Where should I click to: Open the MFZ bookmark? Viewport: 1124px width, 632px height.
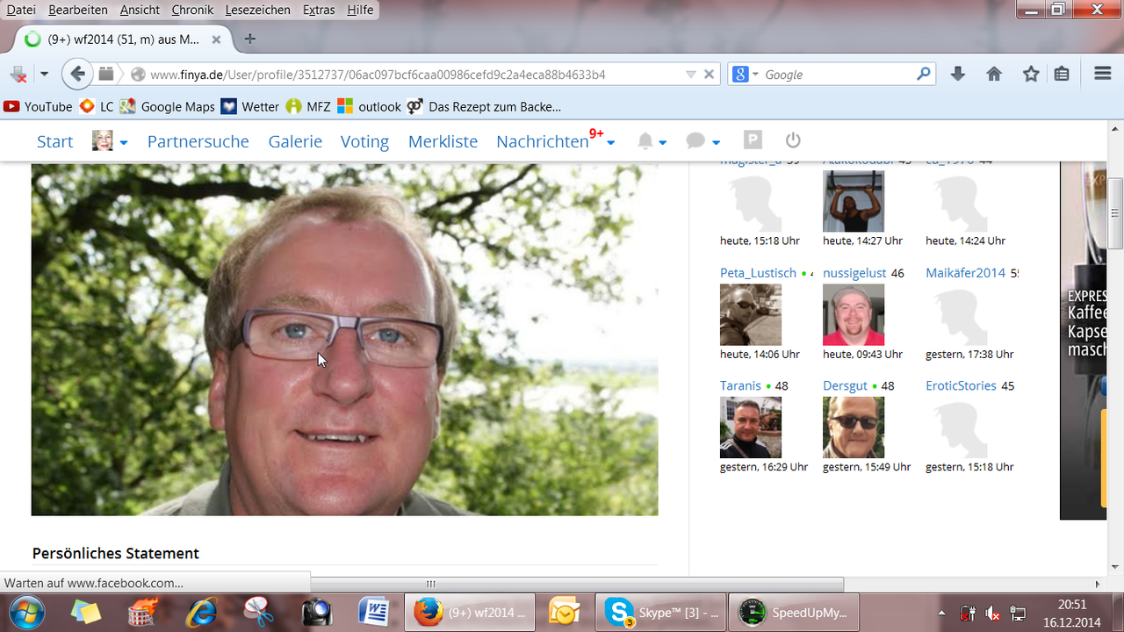coord(308,106)
